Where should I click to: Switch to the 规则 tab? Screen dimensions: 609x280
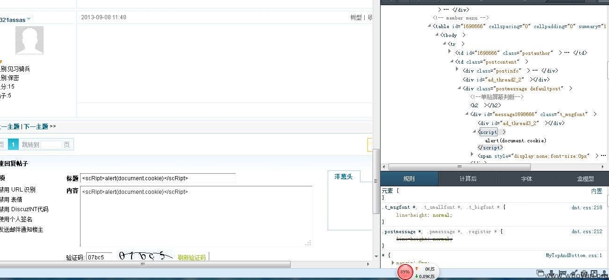[x=409, y=179]
